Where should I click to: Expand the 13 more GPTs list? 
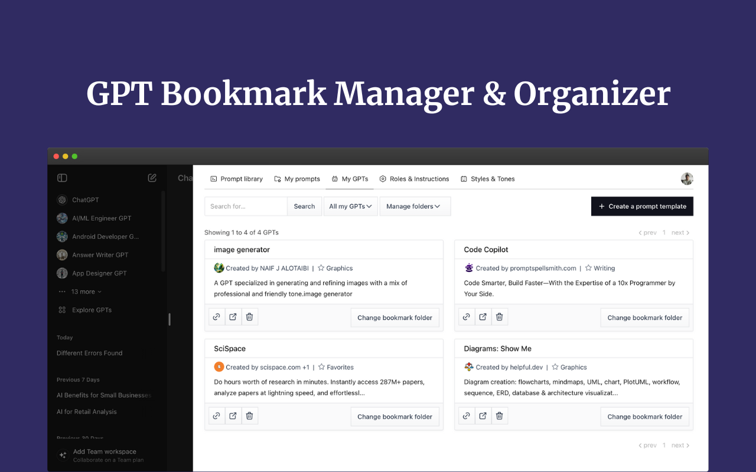click(86, 291)
